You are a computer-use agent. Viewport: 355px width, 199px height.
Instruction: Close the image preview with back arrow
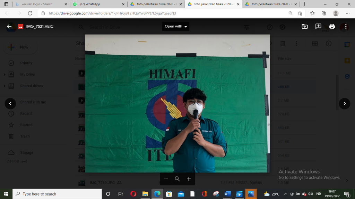coord(9,26)
